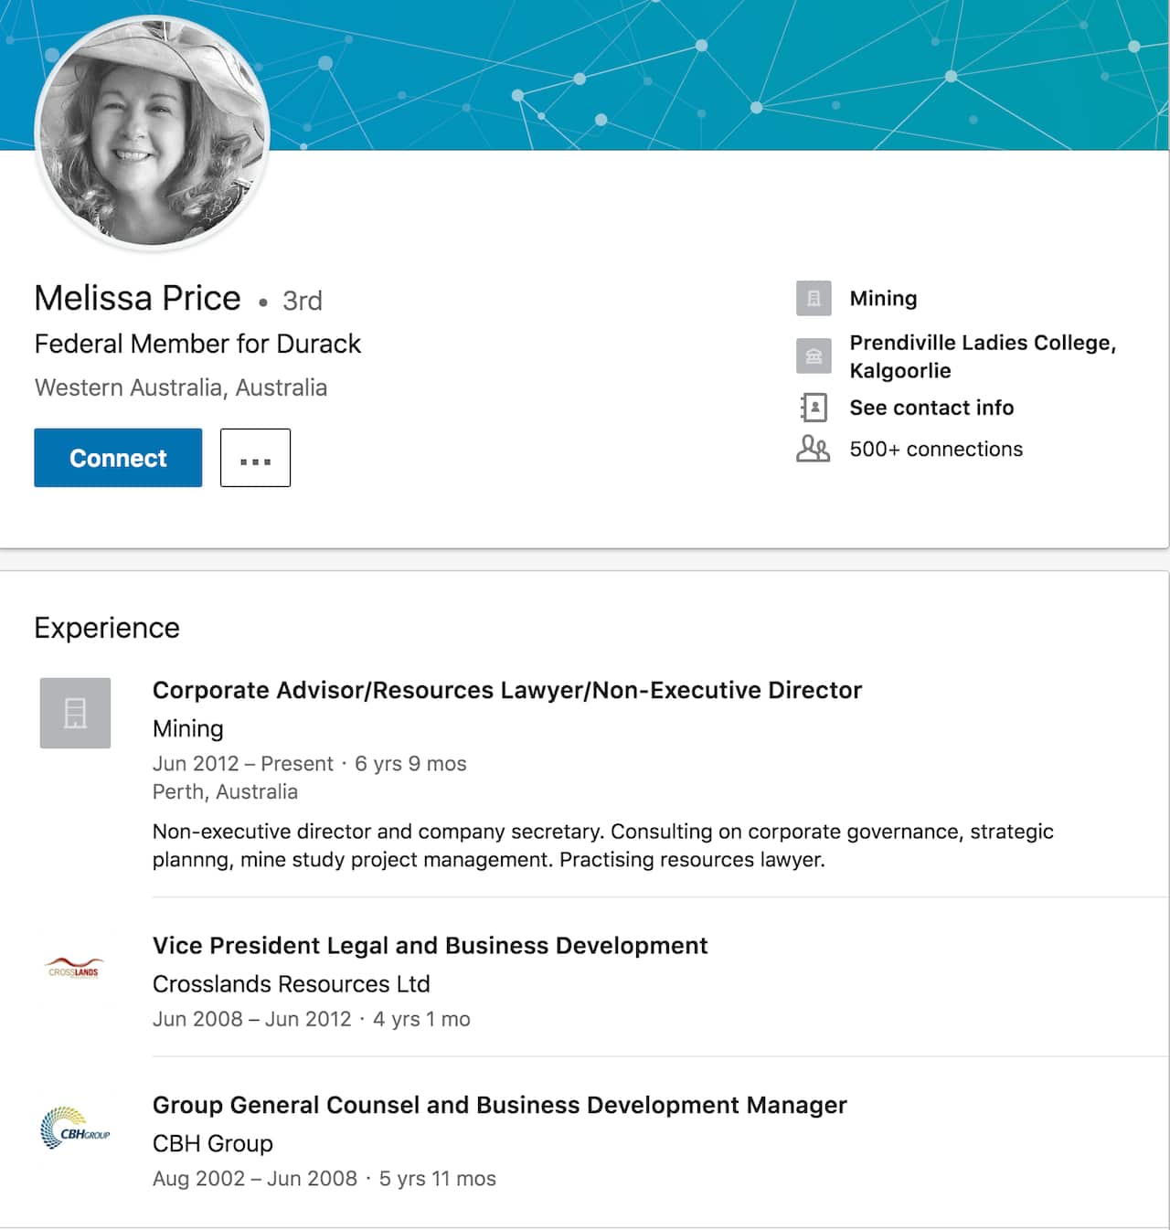Click the Crosslands Resources company logo
This screenshot has width=1170, height=1230.
75,969
